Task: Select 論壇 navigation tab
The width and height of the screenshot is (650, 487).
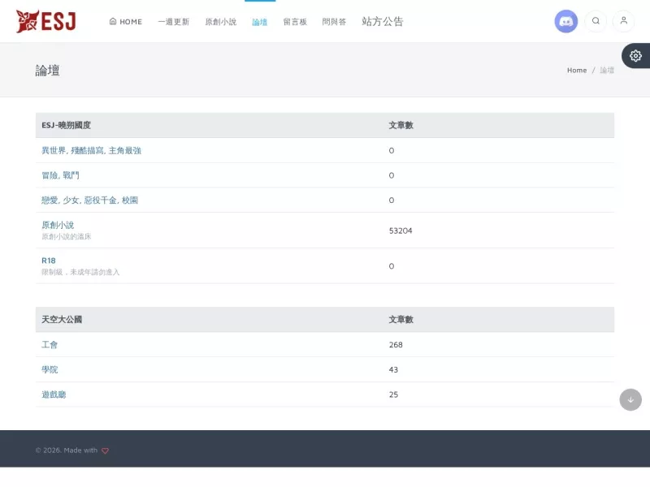Action: (x=259, y=22)
